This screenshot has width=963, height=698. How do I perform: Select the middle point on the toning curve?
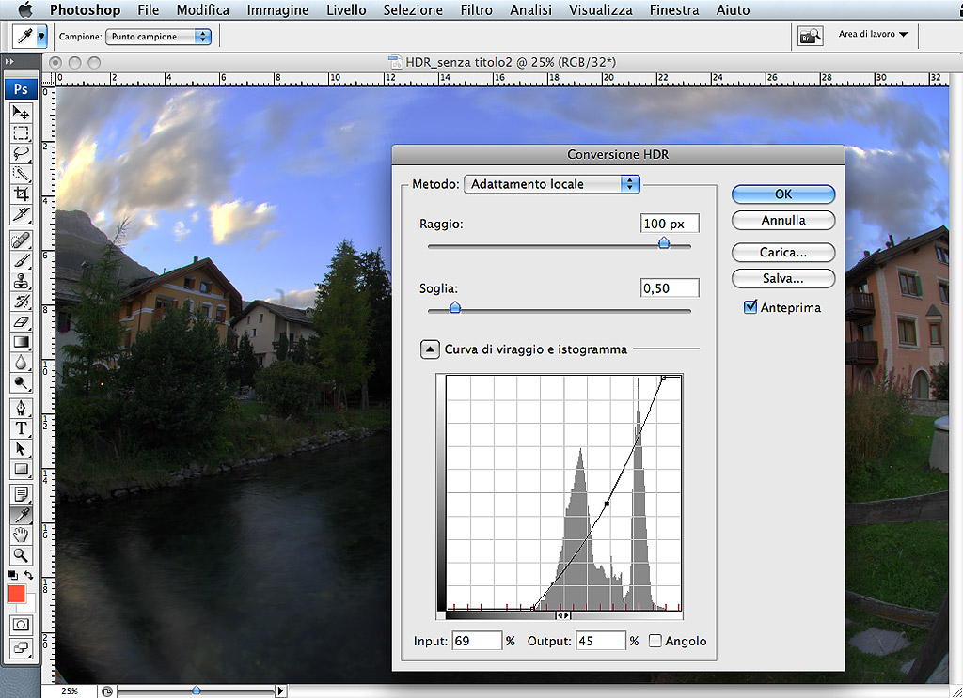coord(607,504)
